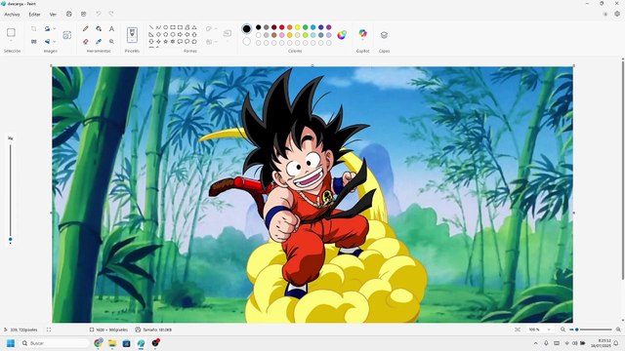Screen dimensions: 625x351
Task: Select the pink color swatch
Action: [x=282, y=35]
